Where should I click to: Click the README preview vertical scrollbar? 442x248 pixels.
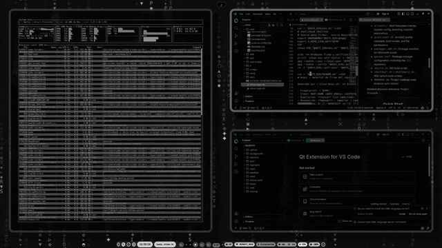pos(430,63)
